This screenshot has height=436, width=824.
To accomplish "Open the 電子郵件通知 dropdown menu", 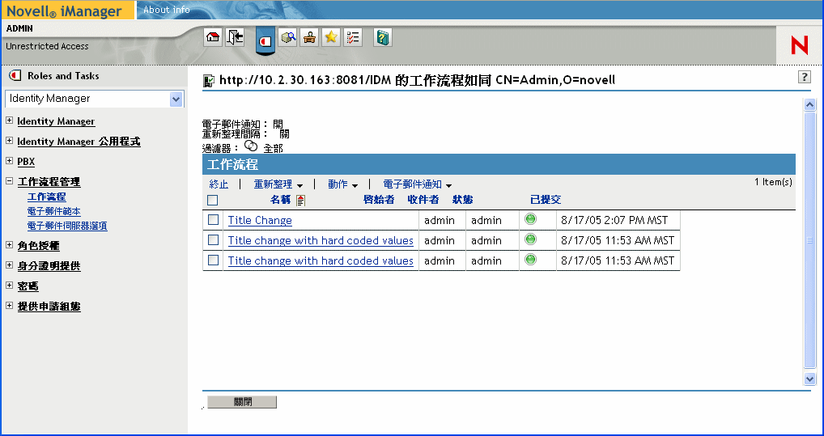I will tap(417, 184).
